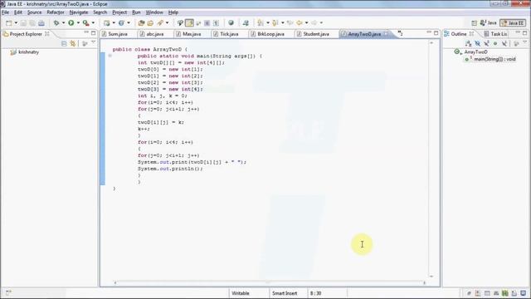Click the Writable status bar entry

click(x=241, y=293)
